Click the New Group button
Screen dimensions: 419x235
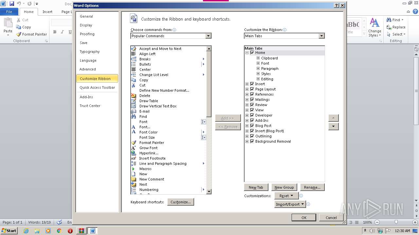click(284, 187)
